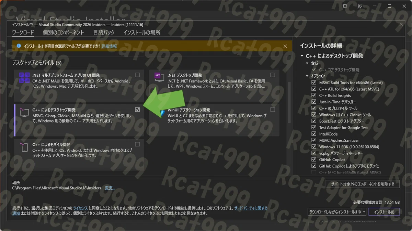
Task: Check the .NET デスクトップ開発 workload checkbox
Action: click(x=273, y=75)
